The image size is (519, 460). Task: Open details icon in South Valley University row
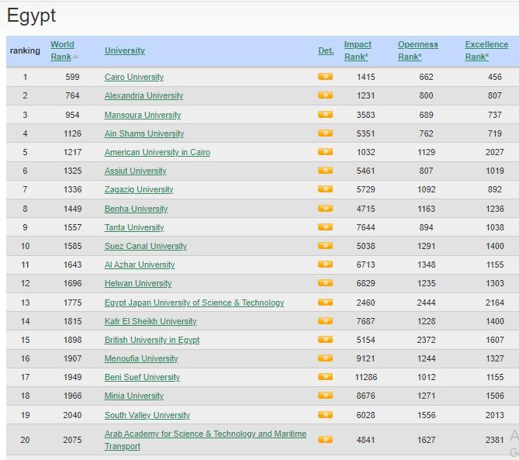coord(325,415)
